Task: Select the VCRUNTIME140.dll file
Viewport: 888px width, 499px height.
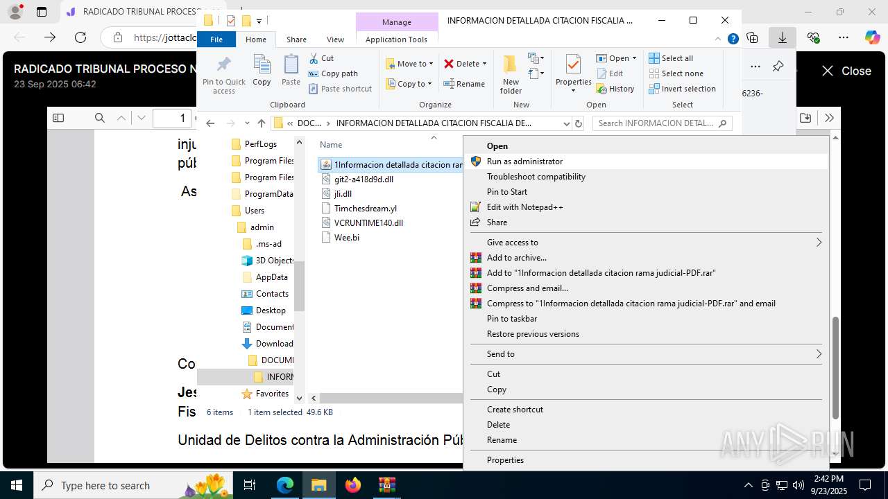Action: click(368, 223)
